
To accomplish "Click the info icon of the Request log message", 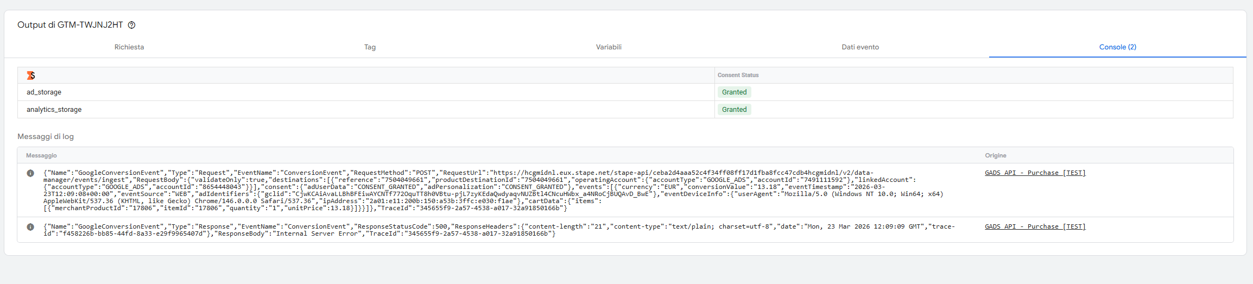I will [30, 173].
